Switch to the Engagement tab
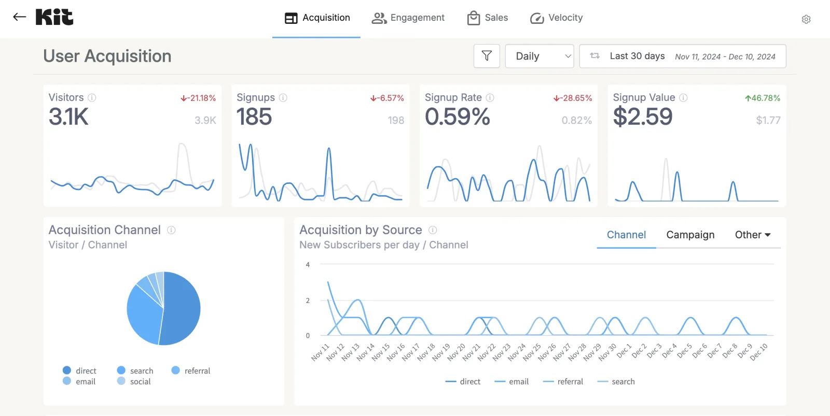Image resolution: width=830 pixels, height=416 pixels. 408,18
